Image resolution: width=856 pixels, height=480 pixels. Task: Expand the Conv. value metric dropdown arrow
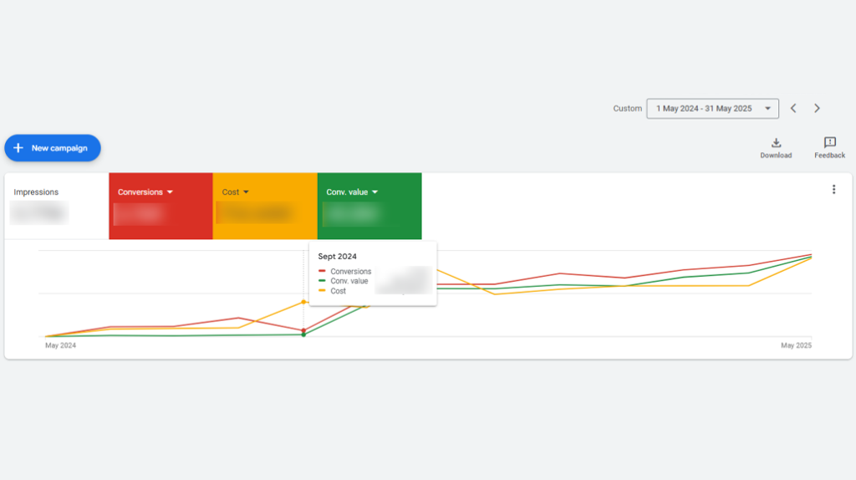pos(374,192)
